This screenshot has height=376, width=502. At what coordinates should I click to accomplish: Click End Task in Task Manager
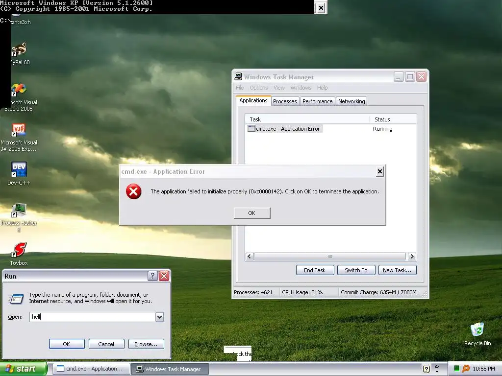tap(315, 270)
